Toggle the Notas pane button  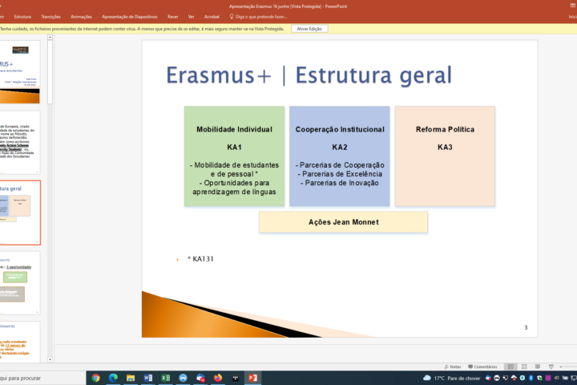453,367
